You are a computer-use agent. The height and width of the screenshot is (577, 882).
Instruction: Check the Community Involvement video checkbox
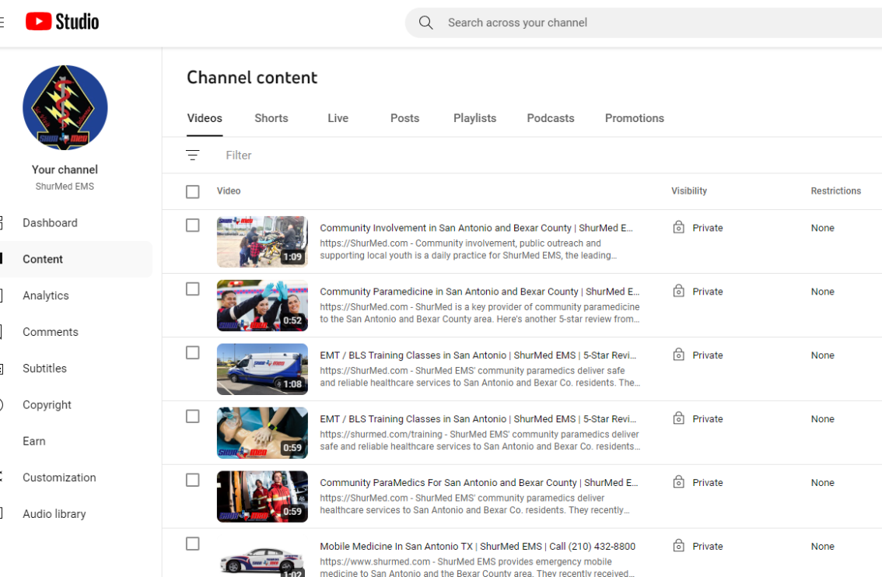click(193, 226)
